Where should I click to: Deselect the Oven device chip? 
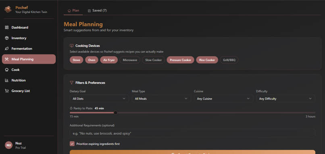(92, 60)
